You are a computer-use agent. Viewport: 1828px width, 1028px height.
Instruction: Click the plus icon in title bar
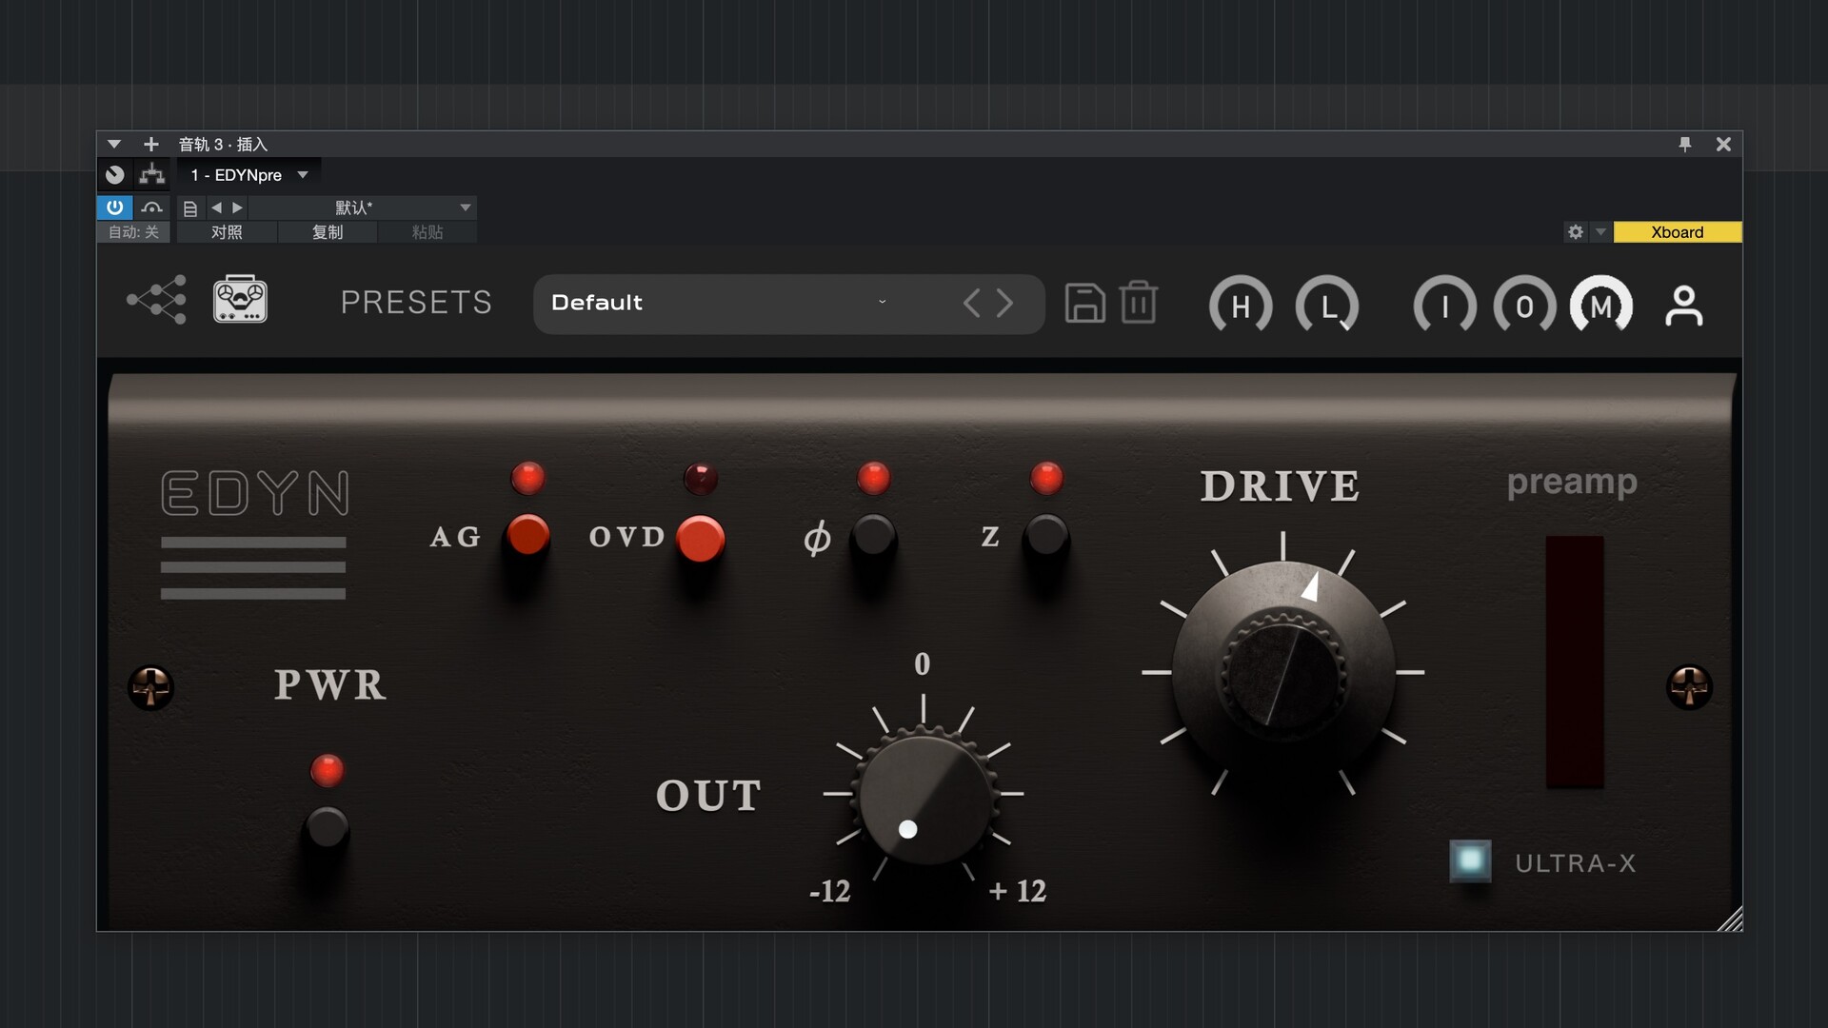tap(150, 144)
